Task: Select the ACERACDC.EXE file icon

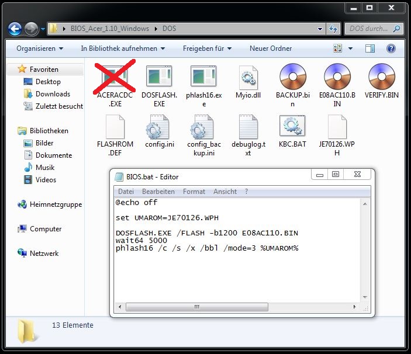Action: [x=115, y=76]
